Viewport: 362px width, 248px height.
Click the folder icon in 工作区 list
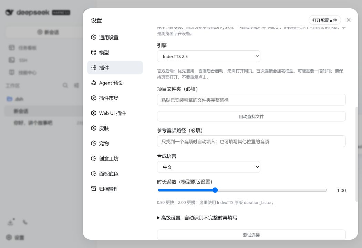[9, 99]
